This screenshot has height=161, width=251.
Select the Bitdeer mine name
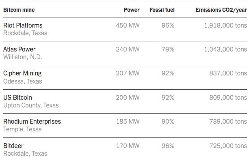coord(13,146)
